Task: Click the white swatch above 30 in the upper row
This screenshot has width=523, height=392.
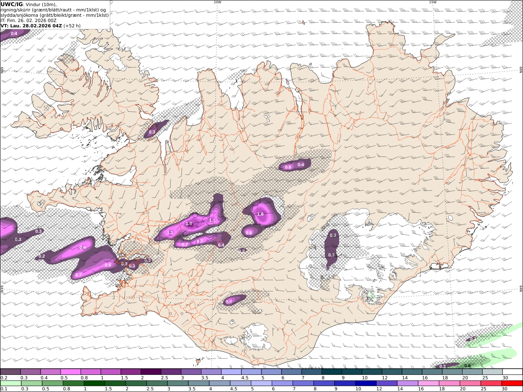Action: [x=512, y=372]
